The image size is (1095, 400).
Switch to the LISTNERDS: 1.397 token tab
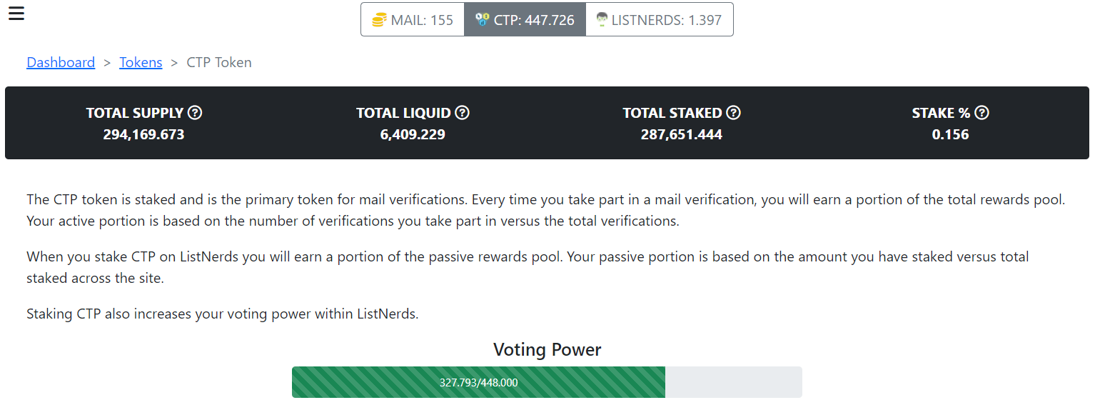(x=660, y=19)
